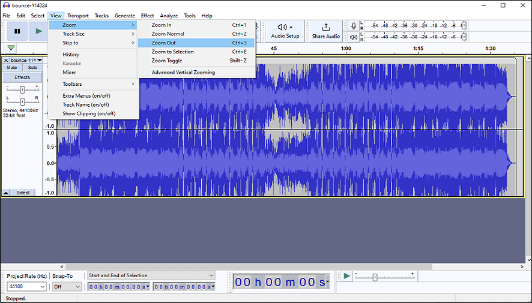Click the microphone record meter icon
The image size is (532, 303).
pyautogui.click(x=354, y=26)
